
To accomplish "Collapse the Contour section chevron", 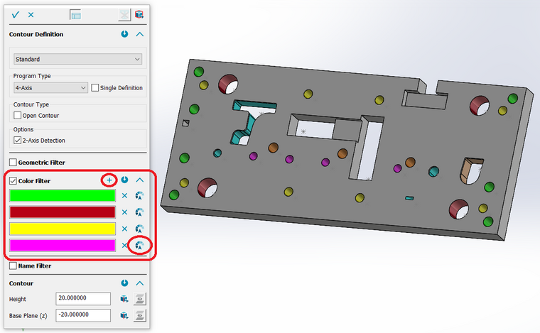I will (140, 283).
